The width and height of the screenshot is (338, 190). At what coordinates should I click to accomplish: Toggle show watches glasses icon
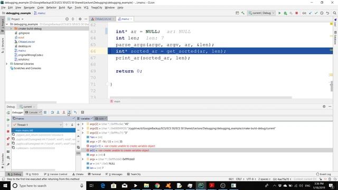pos(78,153)
